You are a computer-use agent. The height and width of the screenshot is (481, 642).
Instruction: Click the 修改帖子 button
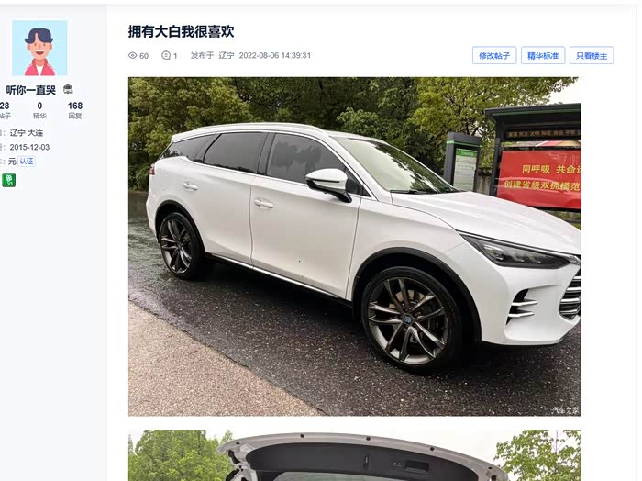click(494, 55)
